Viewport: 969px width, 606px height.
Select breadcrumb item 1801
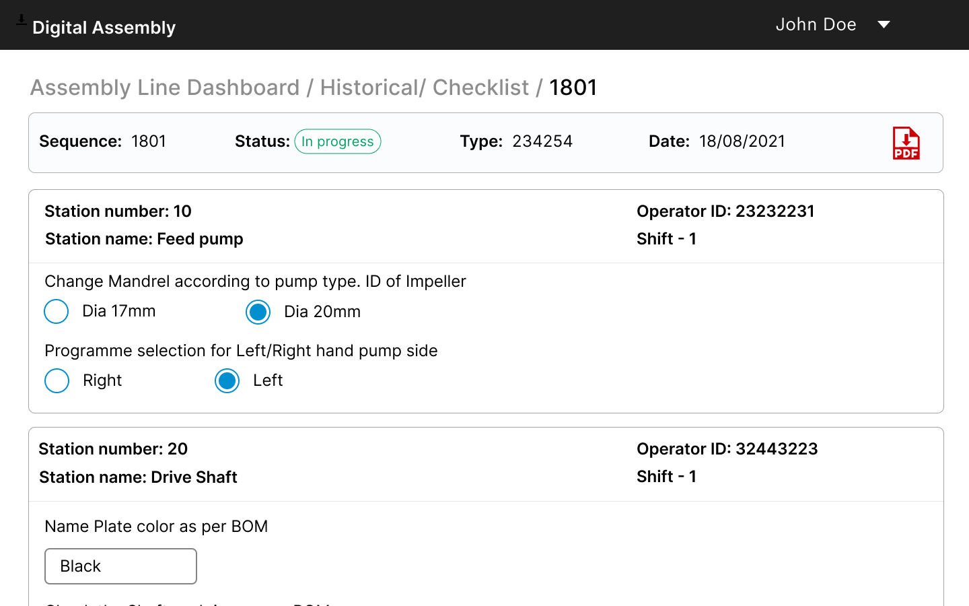(x=573, y=88)
